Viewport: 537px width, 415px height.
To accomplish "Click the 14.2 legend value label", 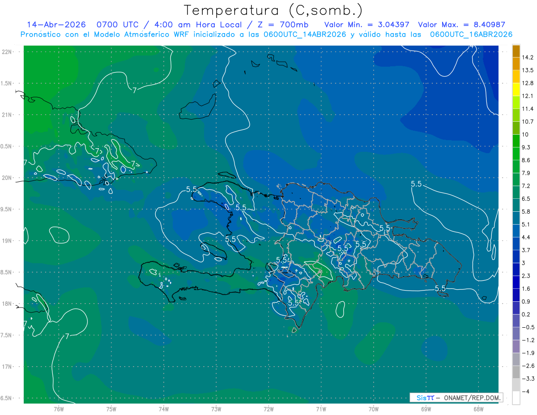I will click(528, 57).
